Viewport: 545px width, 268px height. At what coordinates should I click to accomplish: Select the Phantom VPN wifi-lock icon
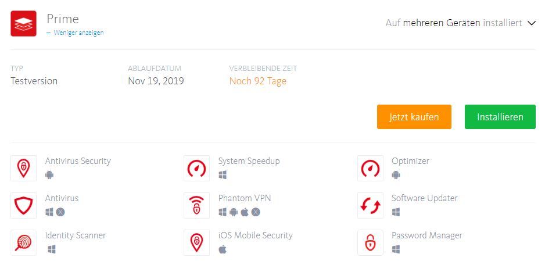click(197, 205)
